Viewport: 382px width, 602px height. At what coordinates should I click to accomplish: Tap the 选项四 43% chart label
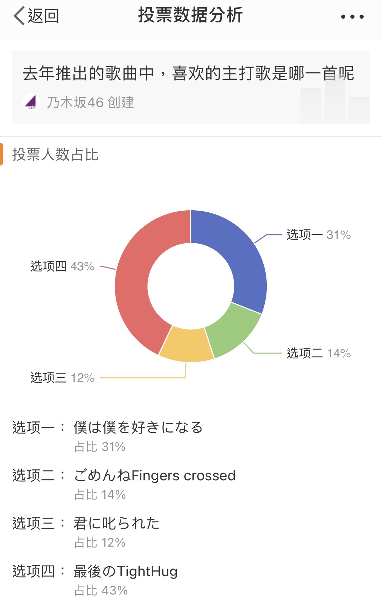pyautogui.click(x=63, y=266)
